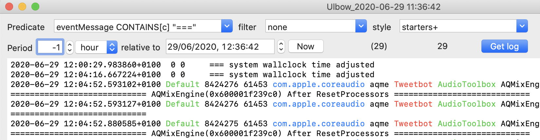Click the relative-to date and time field
Screen dimensions: 540x140
220,47
